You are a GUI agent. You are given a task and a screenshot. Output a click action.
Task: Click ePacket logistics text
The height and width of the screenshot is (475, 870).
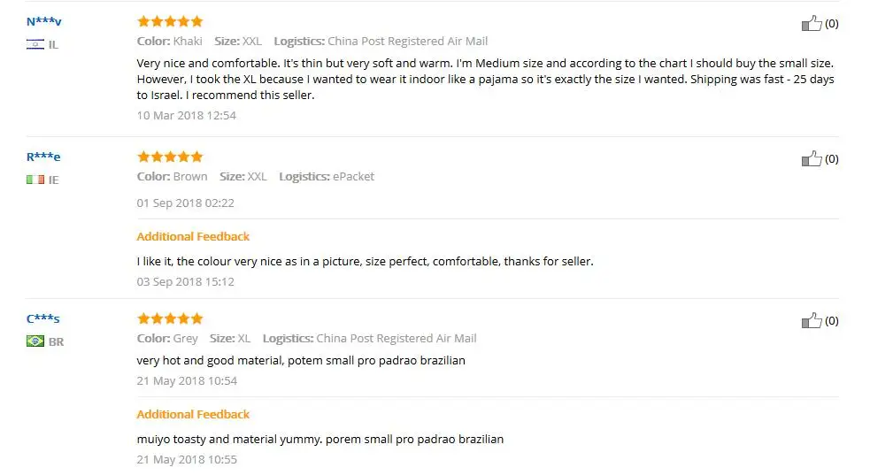[x=353, y=176]
